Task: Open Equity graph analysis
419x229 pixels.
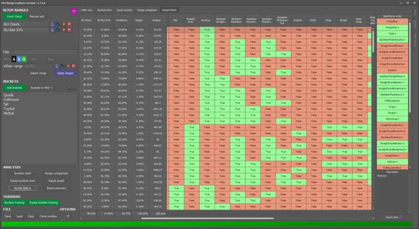Action: click(56, 181)
